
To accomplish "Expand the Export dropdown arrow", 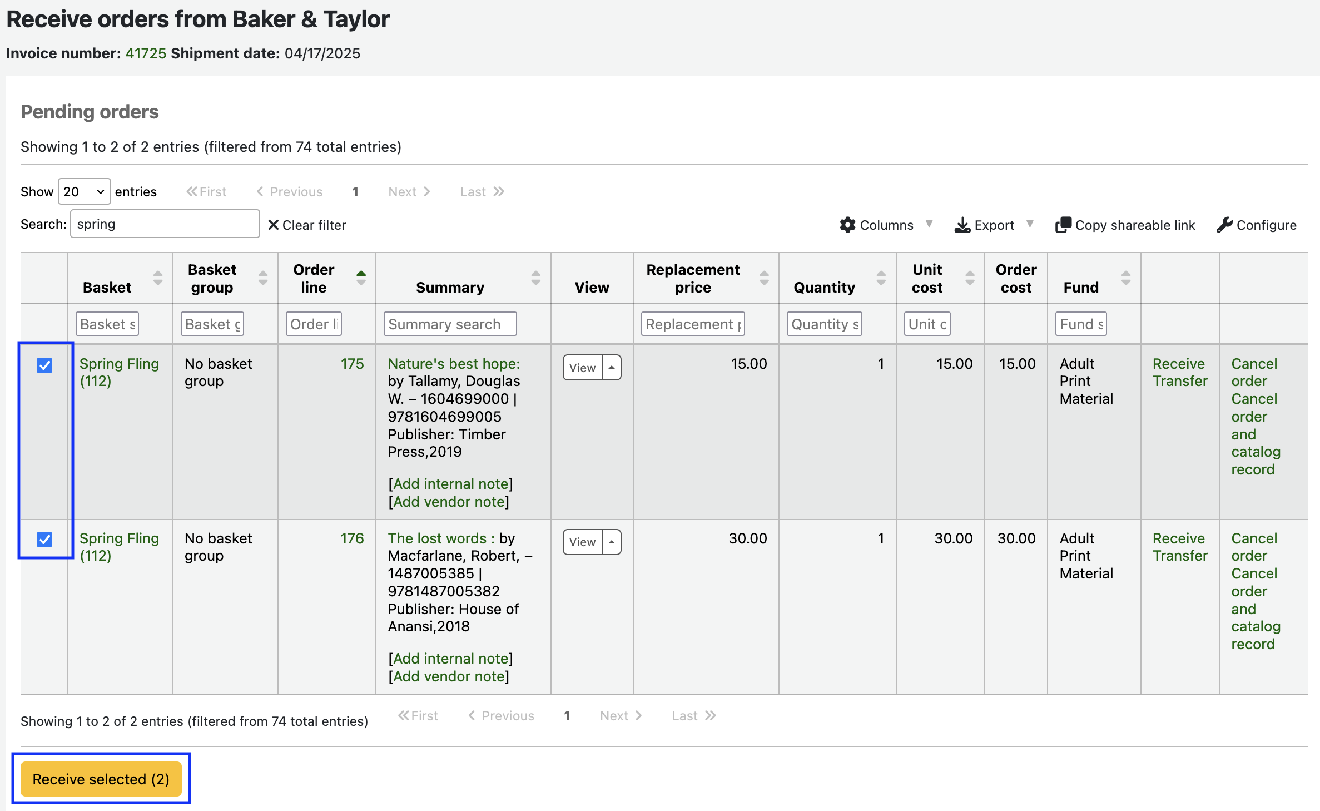I will click(1030, 224).
